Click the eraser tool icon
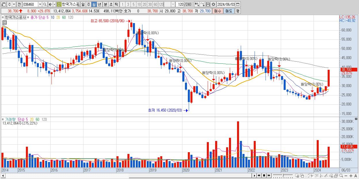Image resolution: width=359 pixels, height=179 pixels. (x=331, y=176)
